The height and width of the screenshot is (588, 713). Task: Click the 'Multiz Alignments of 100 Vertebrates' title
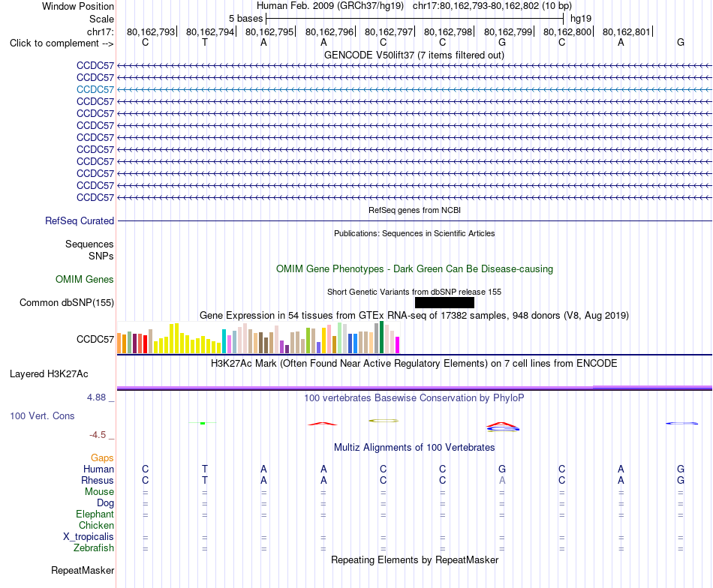coord(414,448)
